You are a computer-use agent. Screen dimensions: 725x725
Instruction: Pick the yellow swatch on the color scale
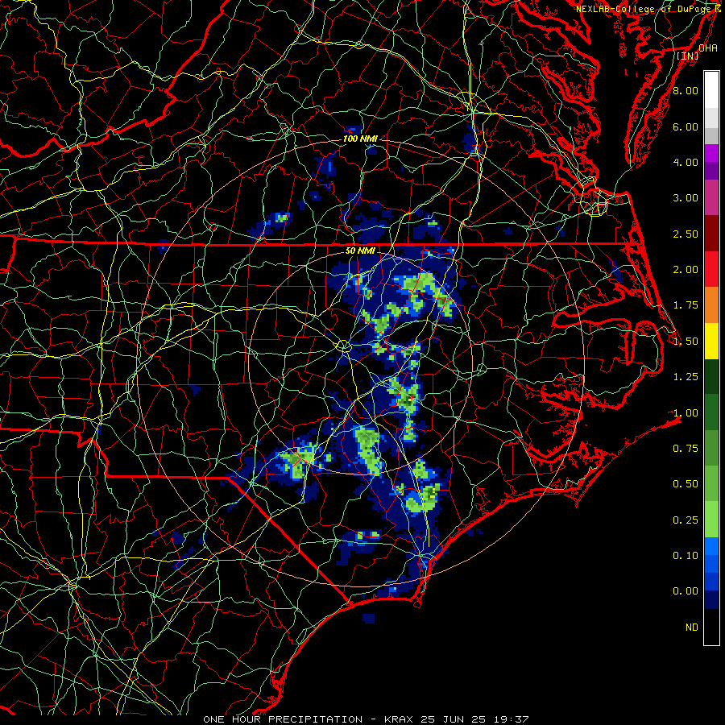click(711, 341)
